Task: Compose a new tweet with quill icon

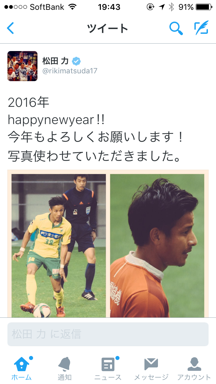Action: [x=201, y=27]
